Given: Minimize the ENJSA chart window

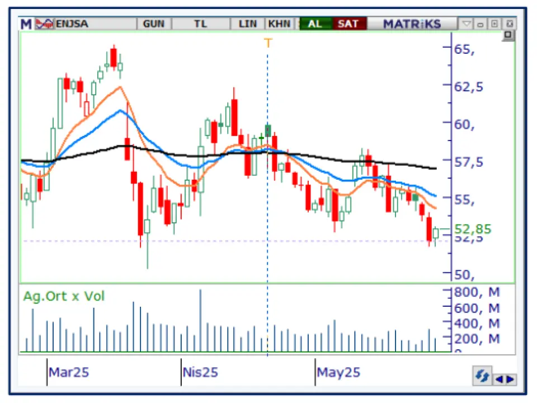Looking at the screenshot, I should [480, 24].
